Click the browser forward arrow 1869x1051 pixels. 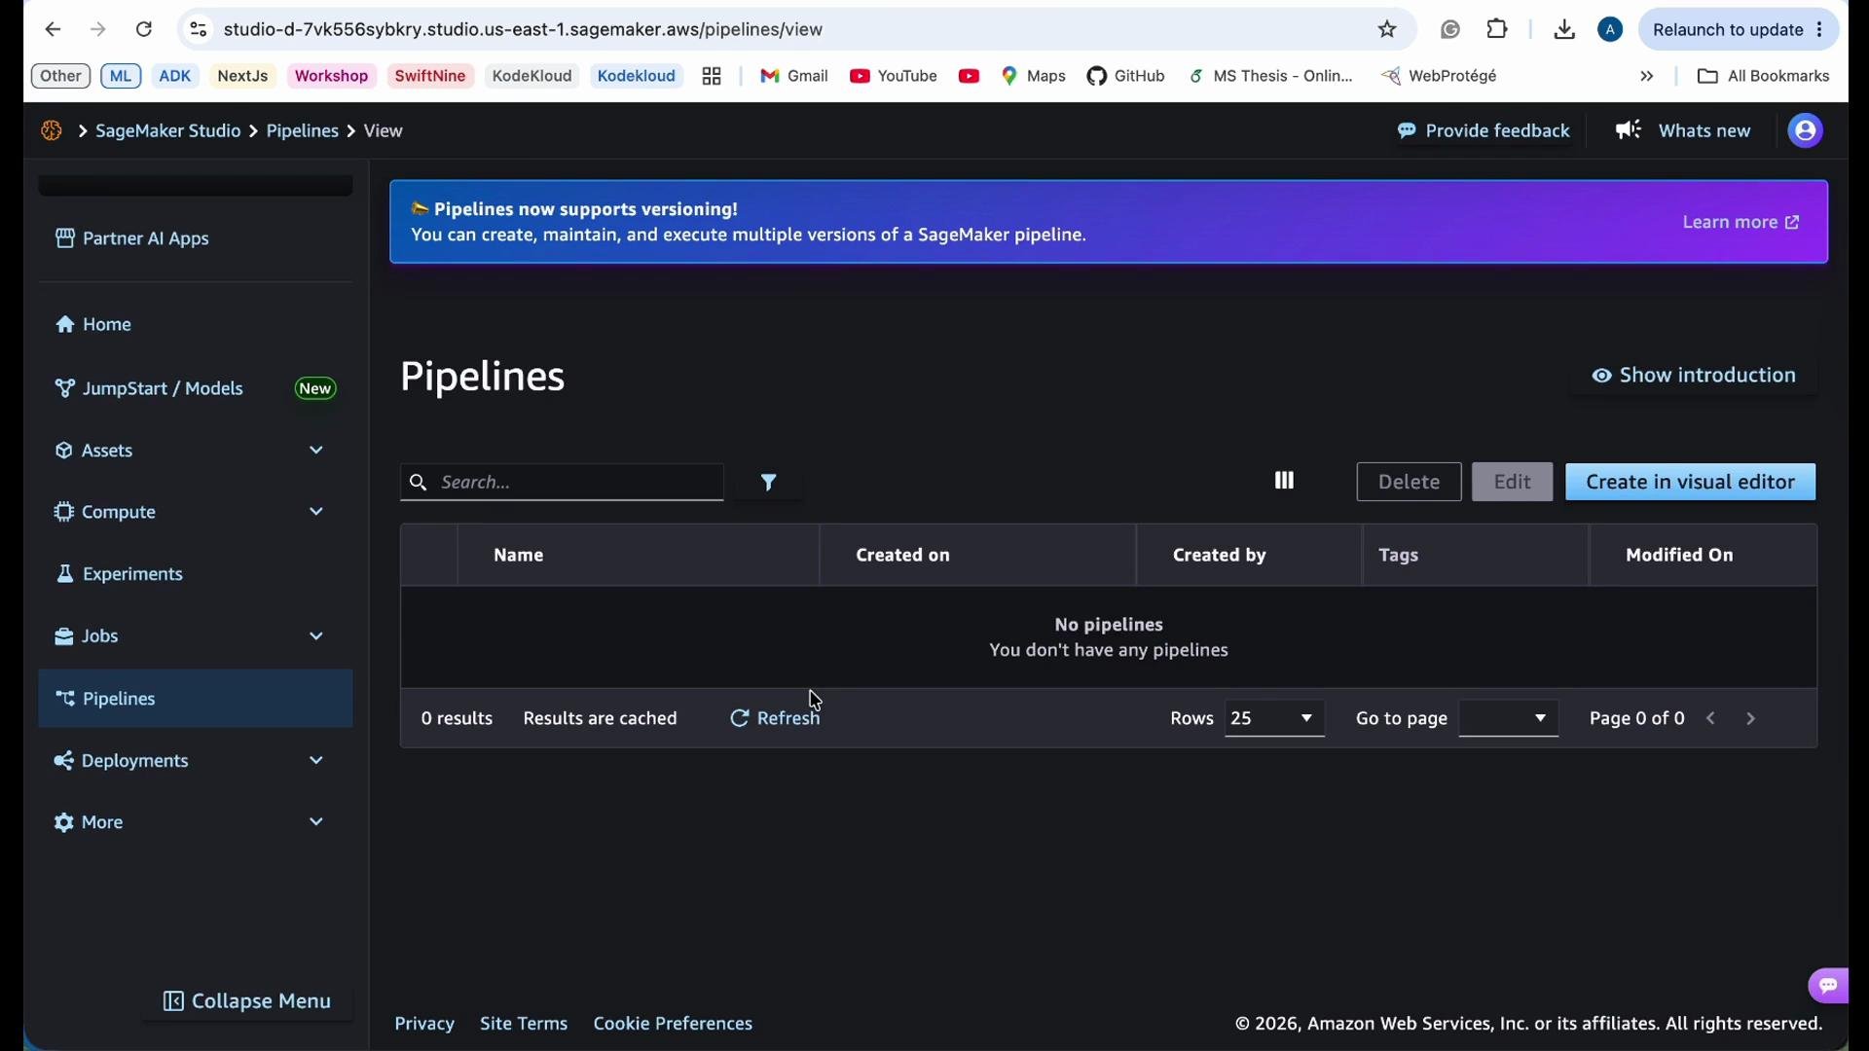(x=98, y=30)
